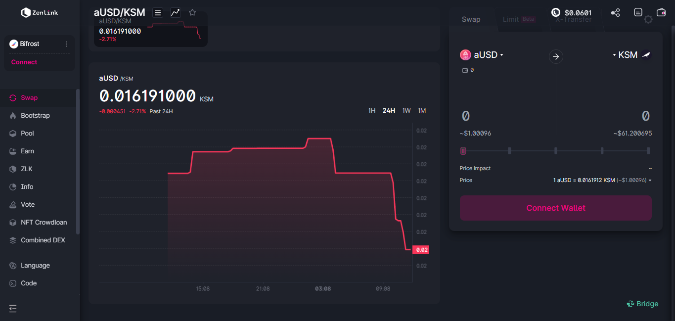
Task: Open Code in the sidebar
Action: (x=39, y=283)
